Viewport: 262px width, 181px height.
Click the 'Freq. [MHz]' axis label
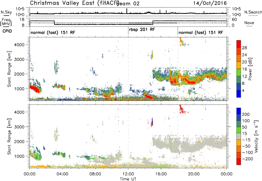click(6, 22)
